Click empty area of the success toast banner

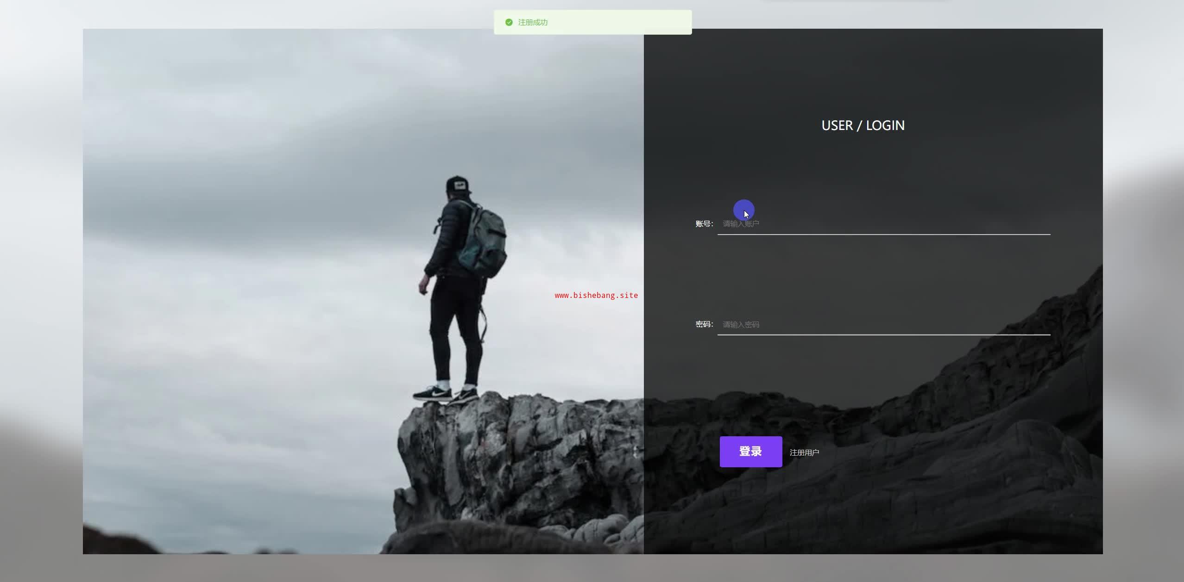click(x=625, y=22)
